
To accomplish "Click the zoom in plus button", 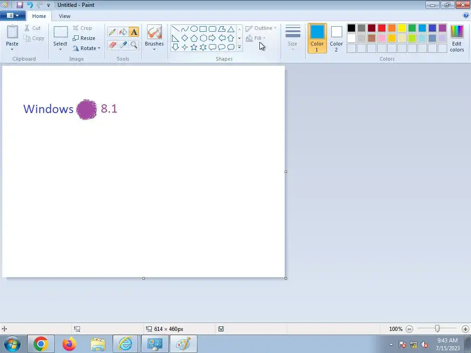I will 465,329.
